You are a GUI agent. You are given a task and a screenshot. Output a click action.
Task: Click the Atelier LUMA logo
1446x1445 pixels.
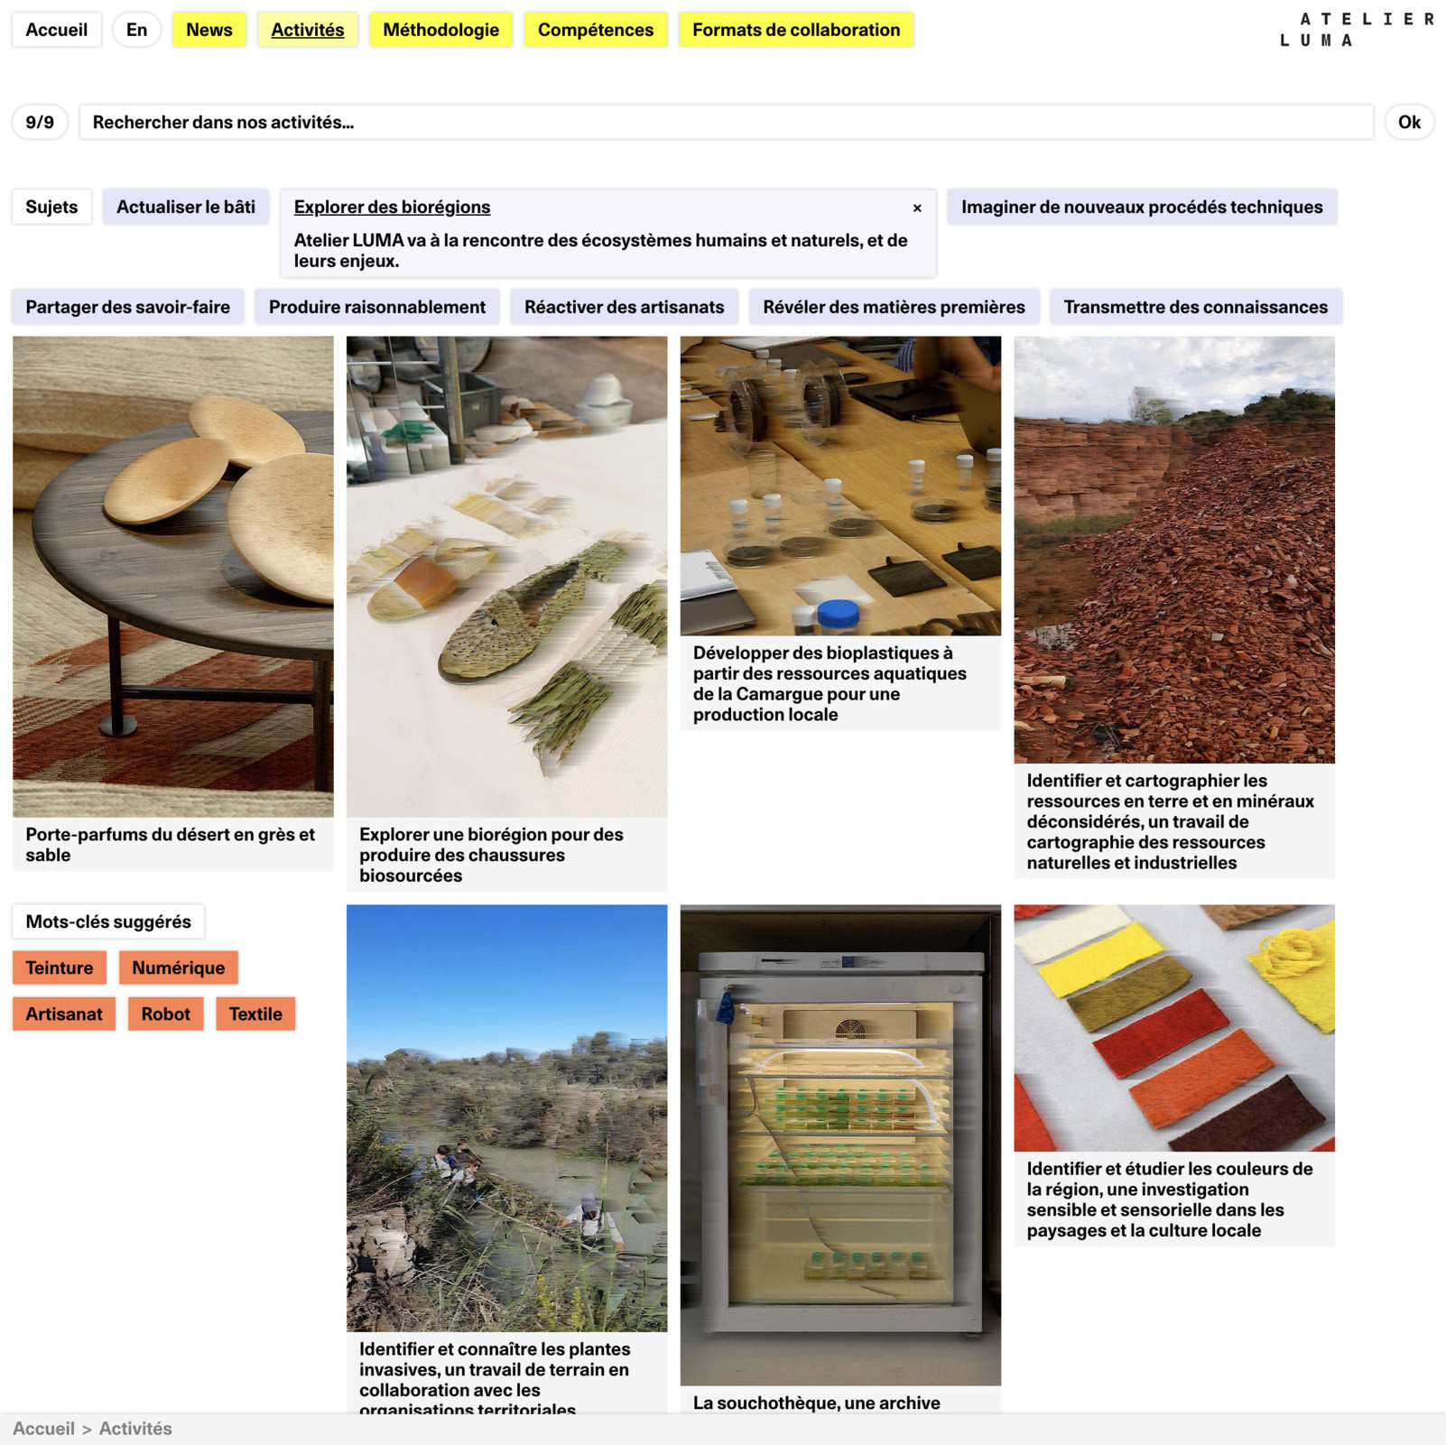click(1356, 30)
